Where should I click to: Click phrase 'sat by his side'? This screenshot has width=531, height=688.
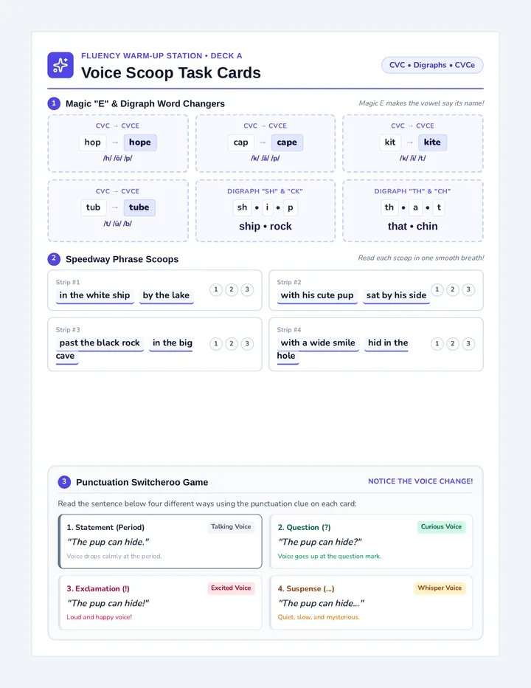tap(396, 295)
